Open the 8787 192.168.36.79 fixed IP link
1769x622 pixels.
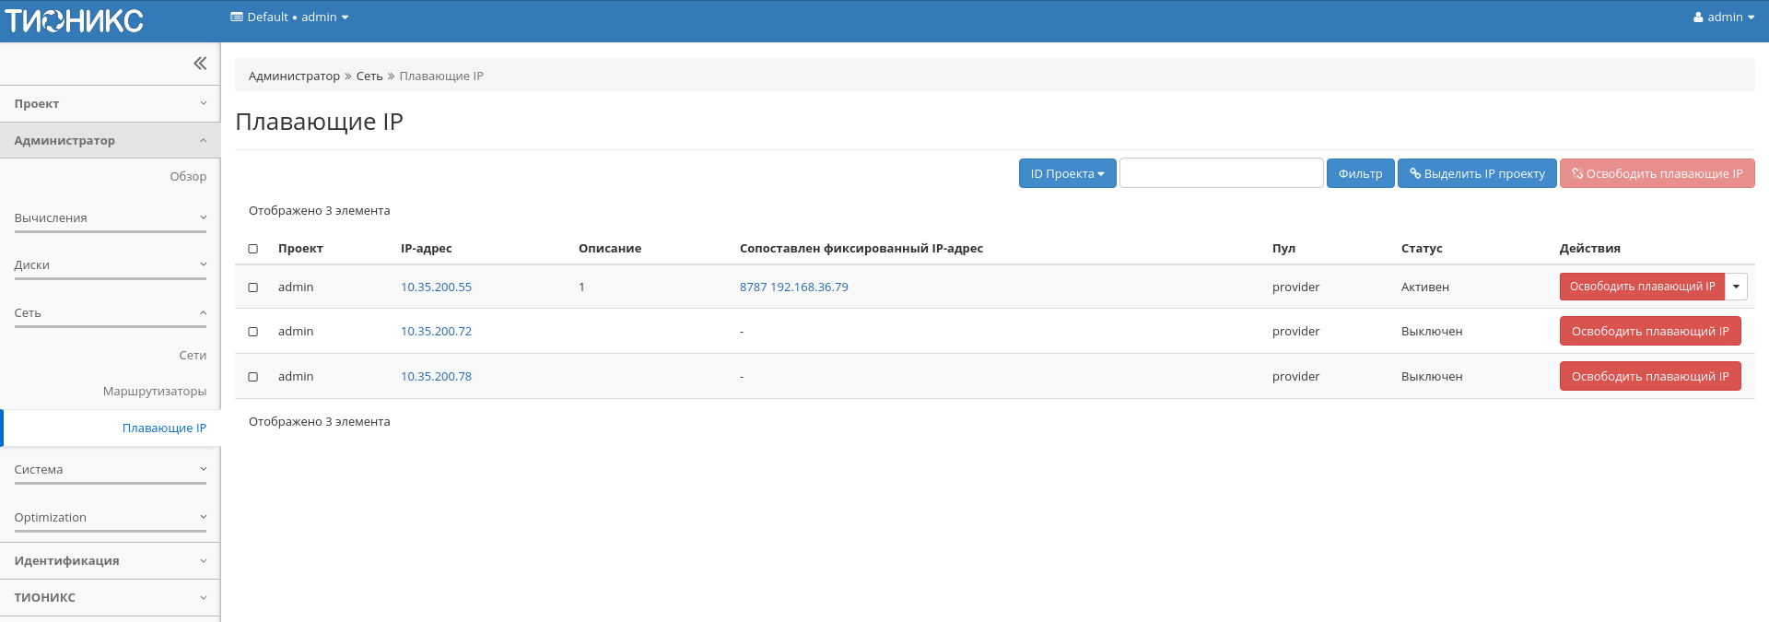coord(793,288)
